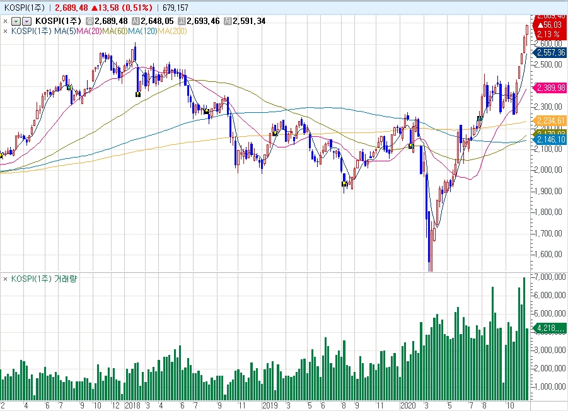
Task: Click the closing price icon (종)
Action: coord(90,21)
